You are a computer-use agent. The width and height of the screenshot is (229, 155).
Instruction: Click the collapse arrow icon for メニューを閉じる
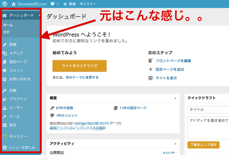coord(5,147)
